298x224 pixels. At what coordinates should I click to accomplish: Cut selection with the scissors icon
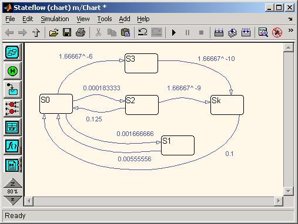[x=98, y=32]
